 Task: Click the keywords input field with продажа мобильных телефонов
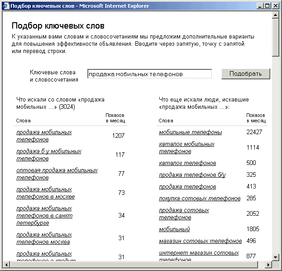coord(149,74)
